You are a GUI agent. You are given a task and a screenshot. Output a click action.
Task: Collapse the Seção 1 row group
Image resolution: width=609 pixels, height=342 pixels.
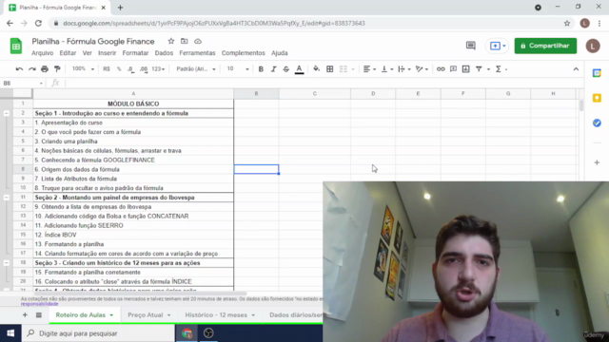click(7, 113)
